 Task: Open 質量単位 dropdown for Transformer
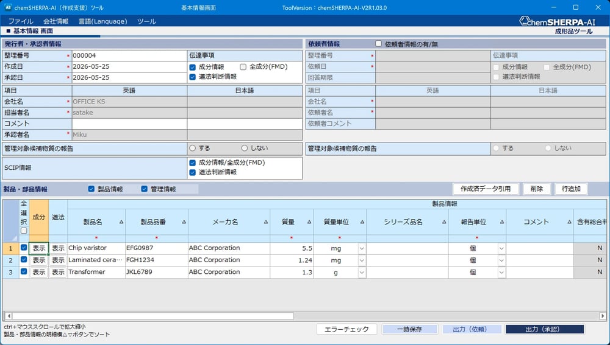tap(362, 273)
